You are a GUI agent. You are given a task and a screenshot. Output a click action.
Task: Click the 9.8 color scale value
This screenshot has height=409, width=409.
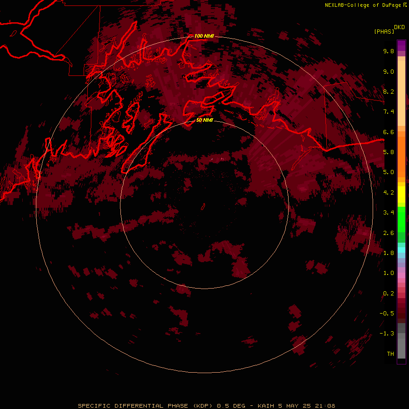tap(389, 51)
